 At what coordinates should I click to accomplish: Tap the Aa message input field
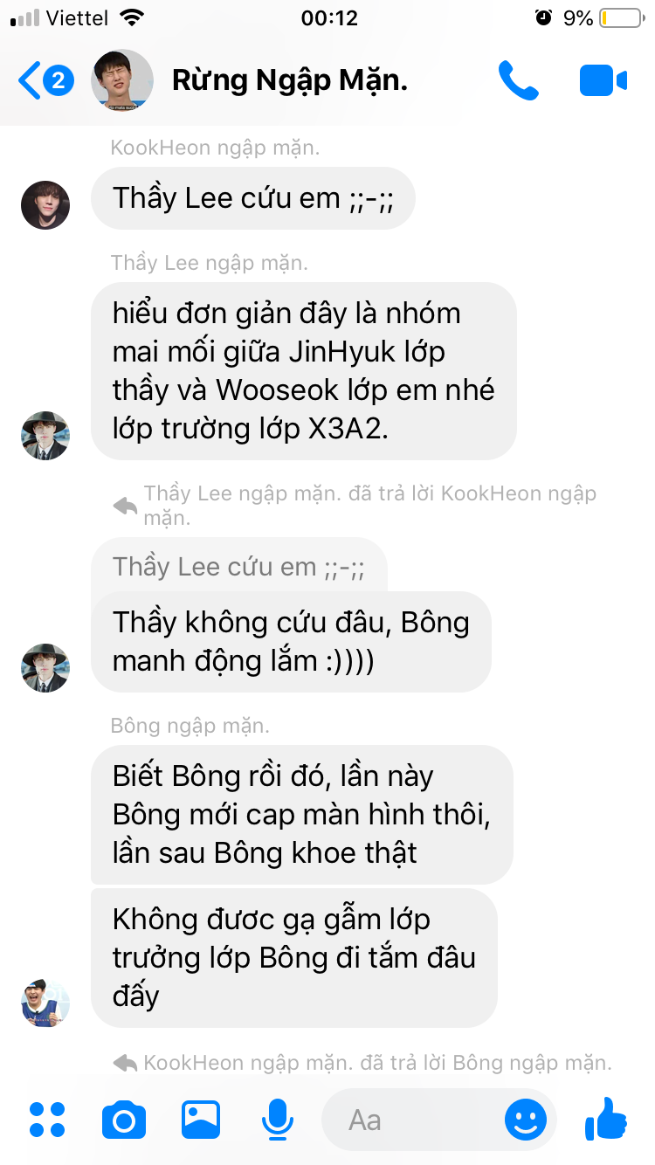coord(409,1120)
